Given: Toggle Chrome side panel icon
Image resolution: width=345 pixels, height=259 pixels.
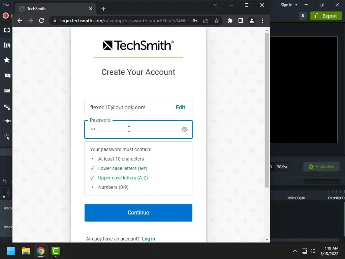Looking at the screenshot, I should [241, 21].
